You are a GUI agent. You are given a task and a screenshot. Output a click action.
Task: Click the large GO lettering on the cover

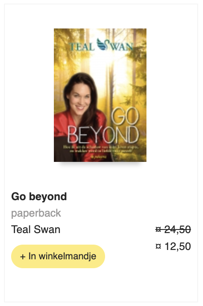click(x=125, y=117)
